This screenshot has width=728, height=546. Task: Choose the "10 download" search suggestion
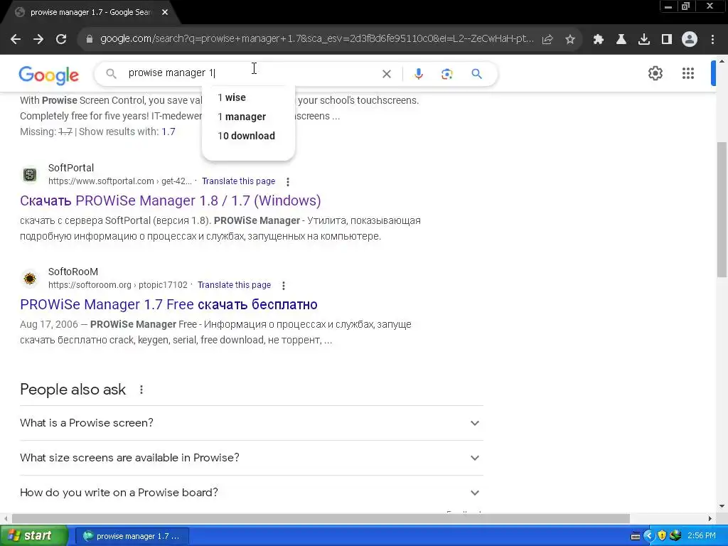tap(248, 136)
